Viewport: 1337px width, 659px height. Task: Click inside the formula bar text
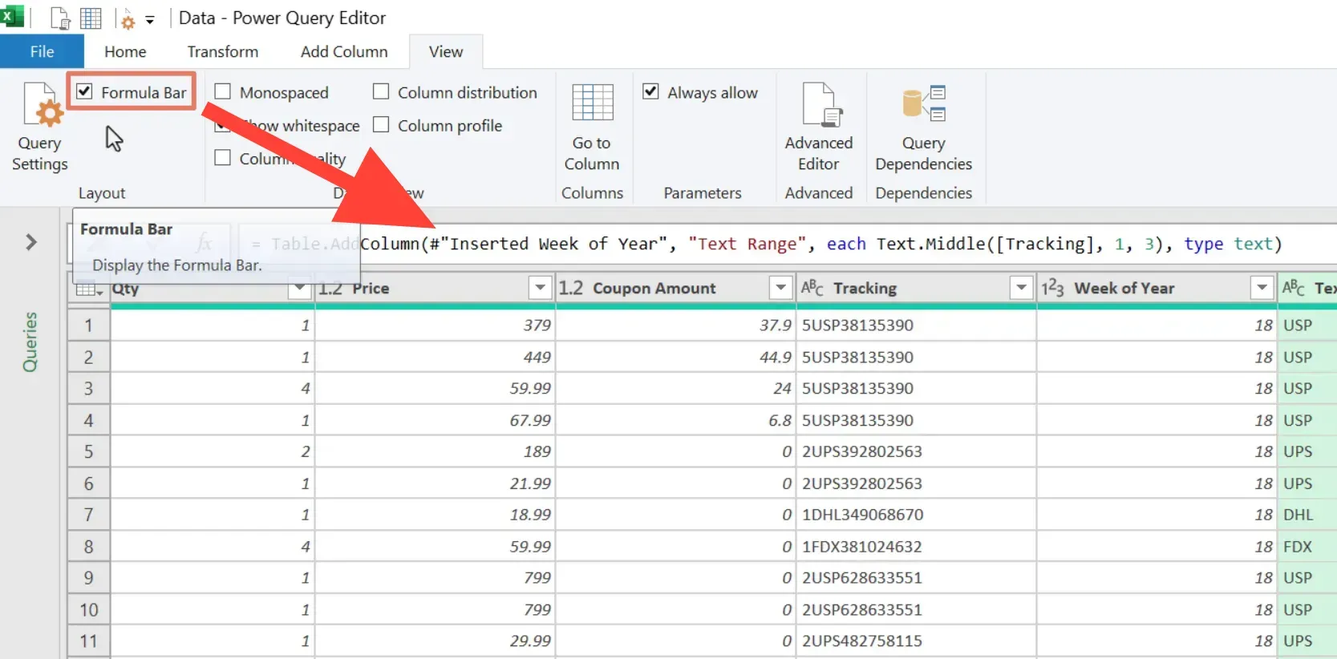[802, 245]
